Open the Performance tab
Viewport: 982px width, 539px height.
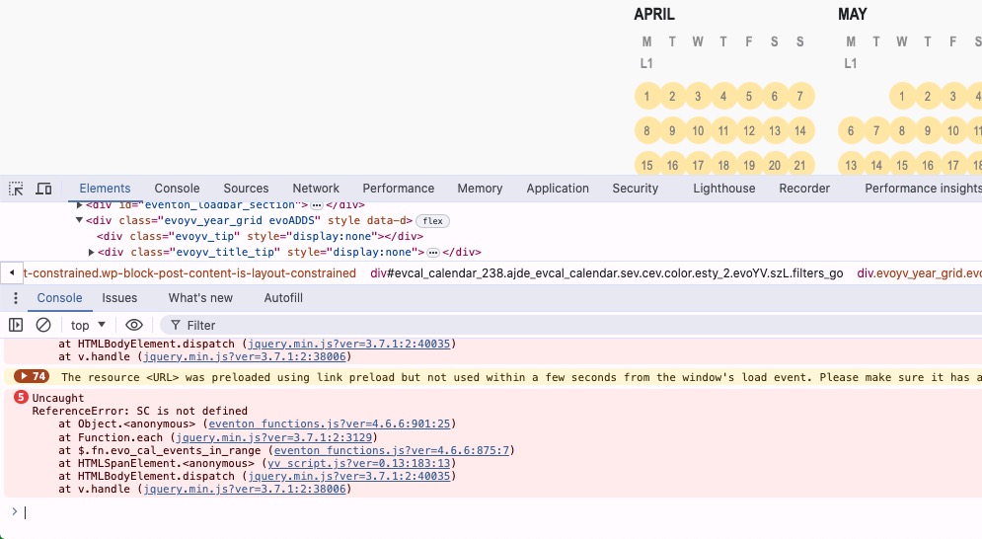click(x=399, y=189)
